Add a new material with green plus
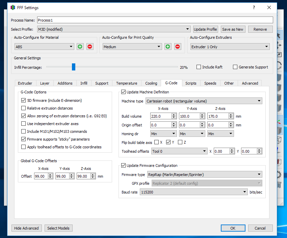287x238 pixels. (80, 47)
